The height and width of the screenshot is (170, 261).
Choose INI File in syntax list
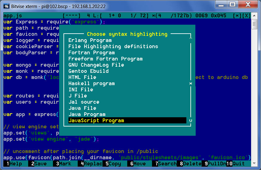point(80,90)
